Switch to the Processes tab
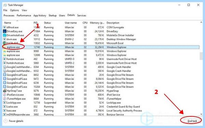Image resolution: width=205 pixels, height=128 pixels. [x=9, y=15]
